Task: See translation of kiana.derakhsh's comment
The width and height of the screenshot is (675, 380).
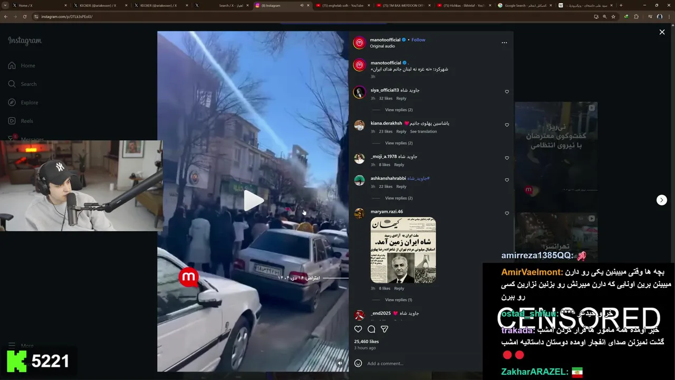Action: (x=423, y=131)
